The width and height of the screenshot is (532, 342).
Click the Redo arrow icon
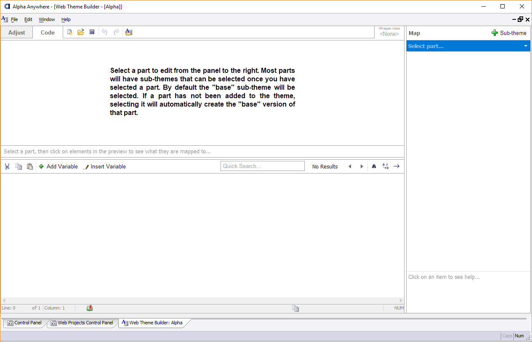point(116,32)
